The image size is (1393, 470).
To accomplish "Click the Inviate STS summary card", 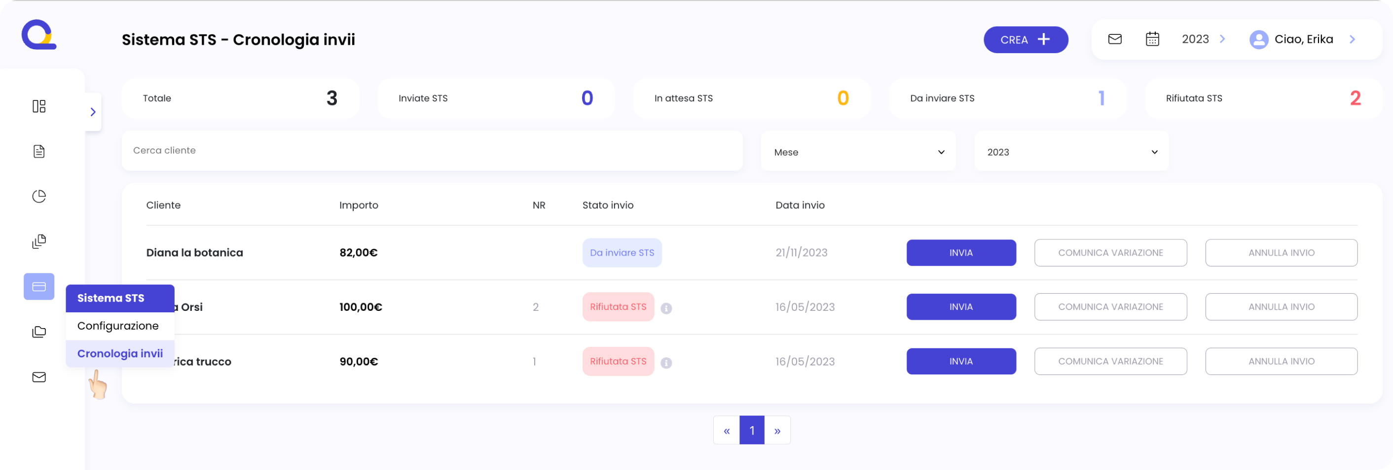I will (496, 99).
